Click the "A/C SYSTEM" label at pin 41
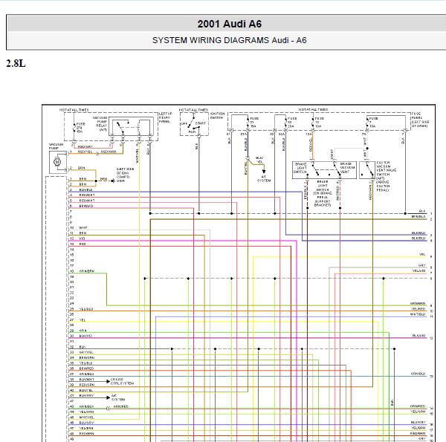Screen dimensions: 446x442 (118, 397)
